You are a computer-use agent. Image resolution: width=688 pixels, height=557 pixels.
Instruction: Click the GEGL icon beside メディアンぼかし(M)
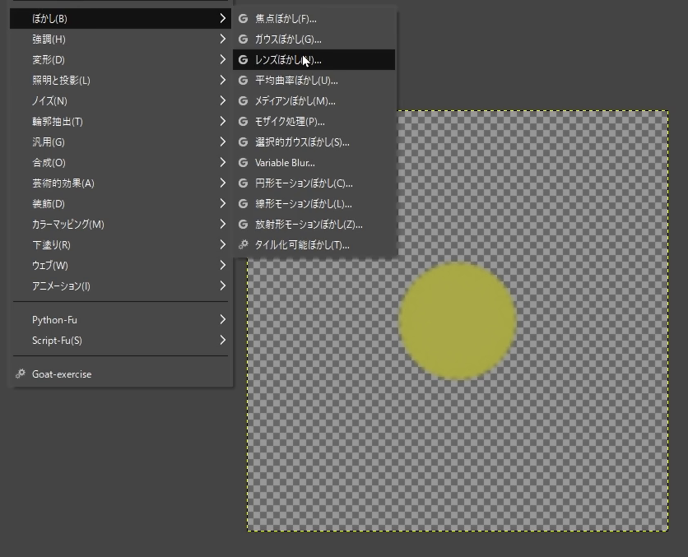coord(243,101)
